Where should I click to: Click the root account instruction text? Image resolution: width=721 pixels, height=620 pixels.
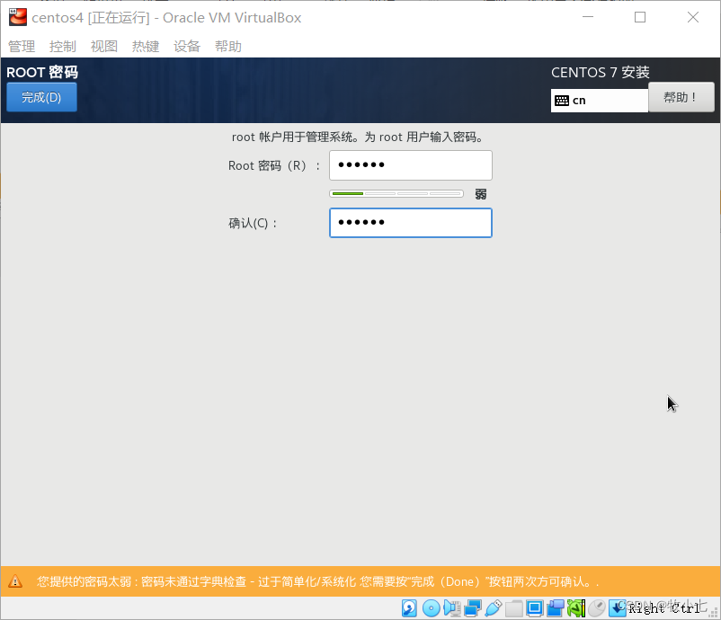358,137
